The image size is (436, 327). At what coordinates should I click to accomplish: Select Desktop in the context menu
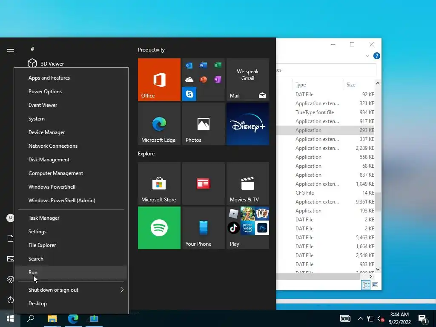[x=72, y=304]
